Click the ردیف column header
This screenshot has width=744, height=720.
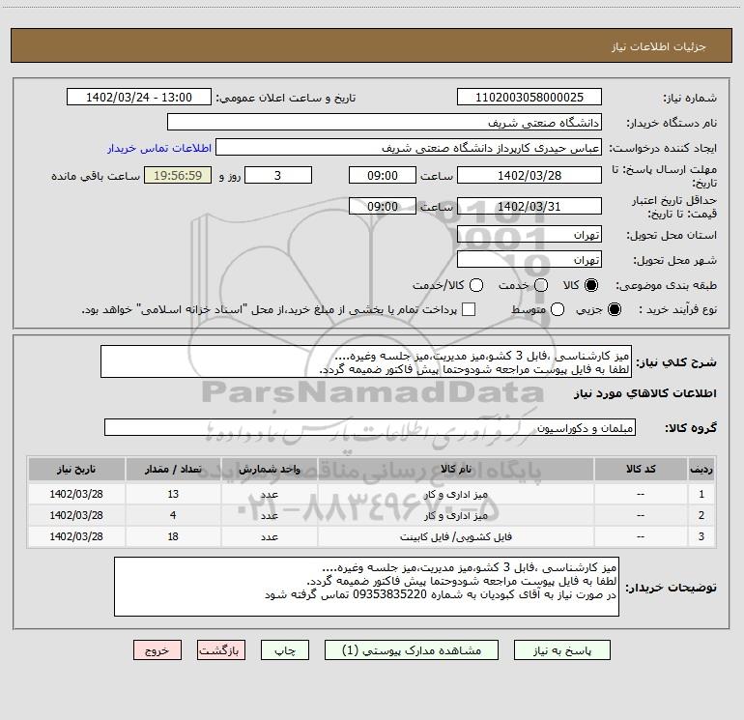701,470
